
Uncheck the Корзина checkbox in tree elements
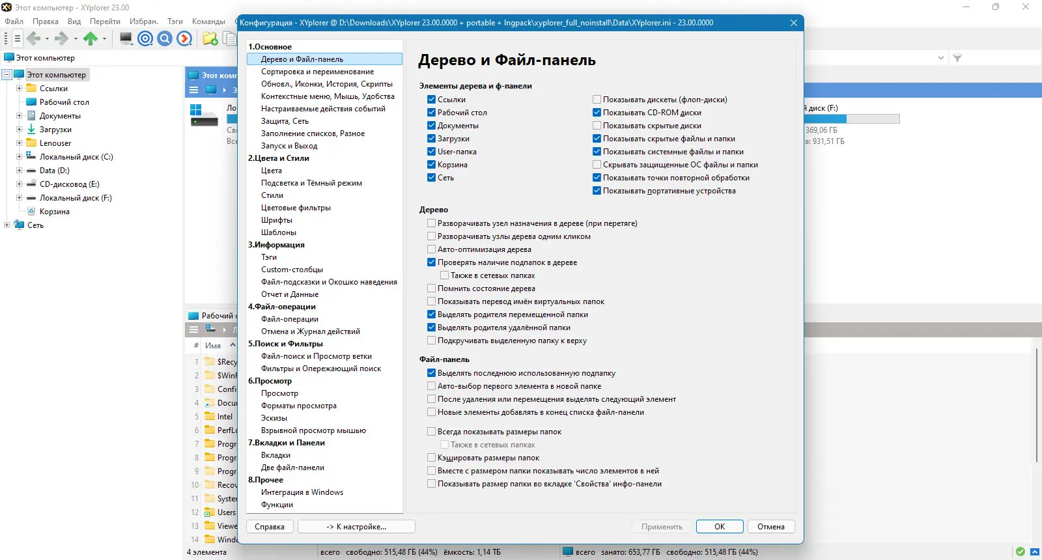(431, 165)
